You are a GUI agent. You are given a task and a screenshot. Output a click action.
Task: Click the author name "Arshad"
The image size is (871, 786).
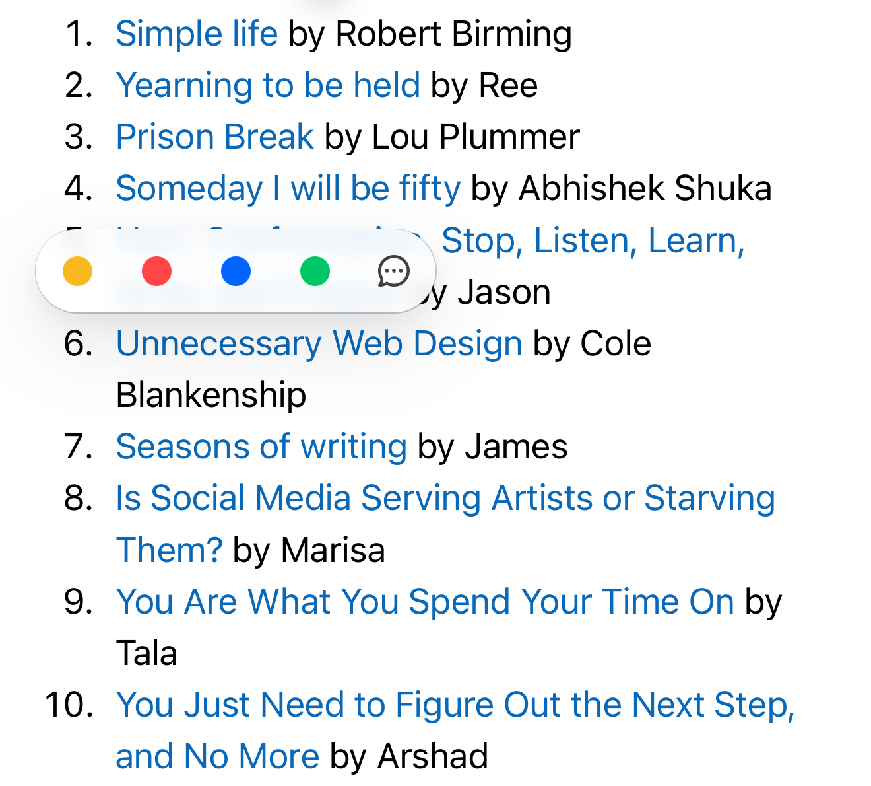click(x=433, y=756)
